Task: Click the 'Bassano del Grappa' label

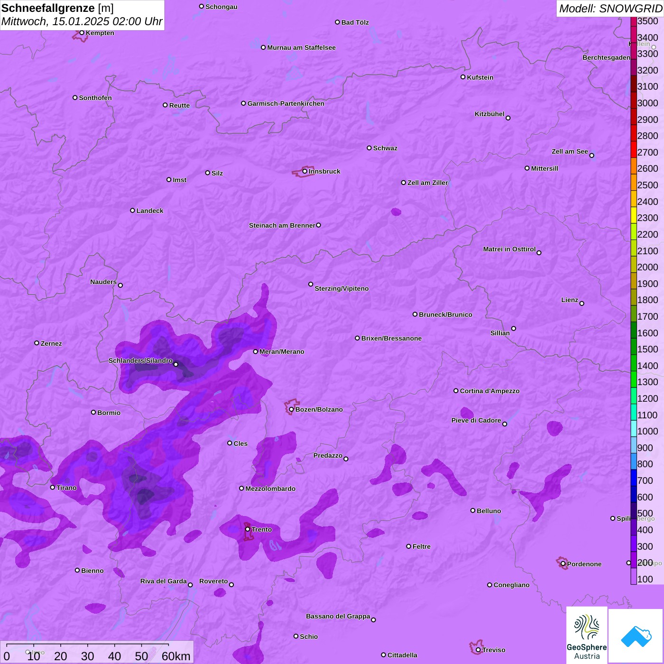Action: (x=338, y=616)
